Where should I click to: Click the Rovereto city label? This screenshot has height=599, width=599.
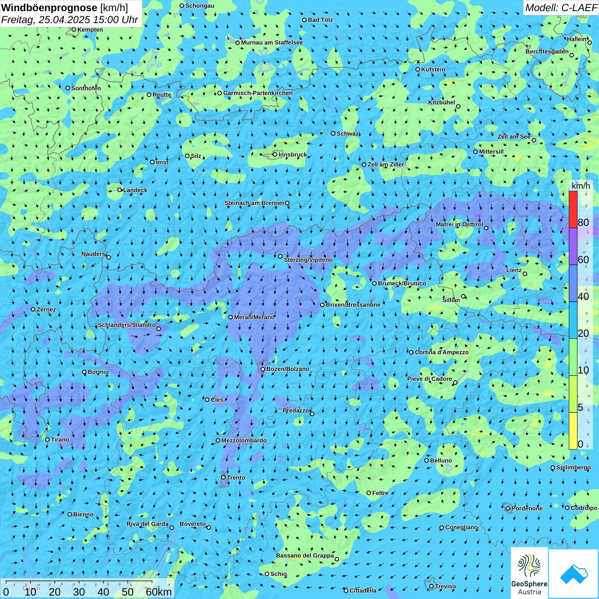pos(193,524)
